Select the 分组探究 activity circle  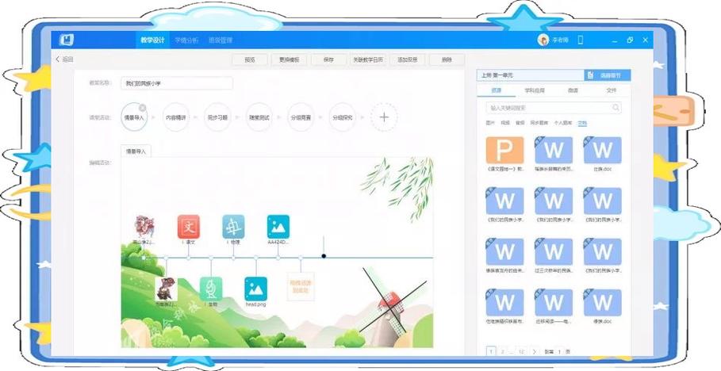pyautogui.click(x=343, y=117)
